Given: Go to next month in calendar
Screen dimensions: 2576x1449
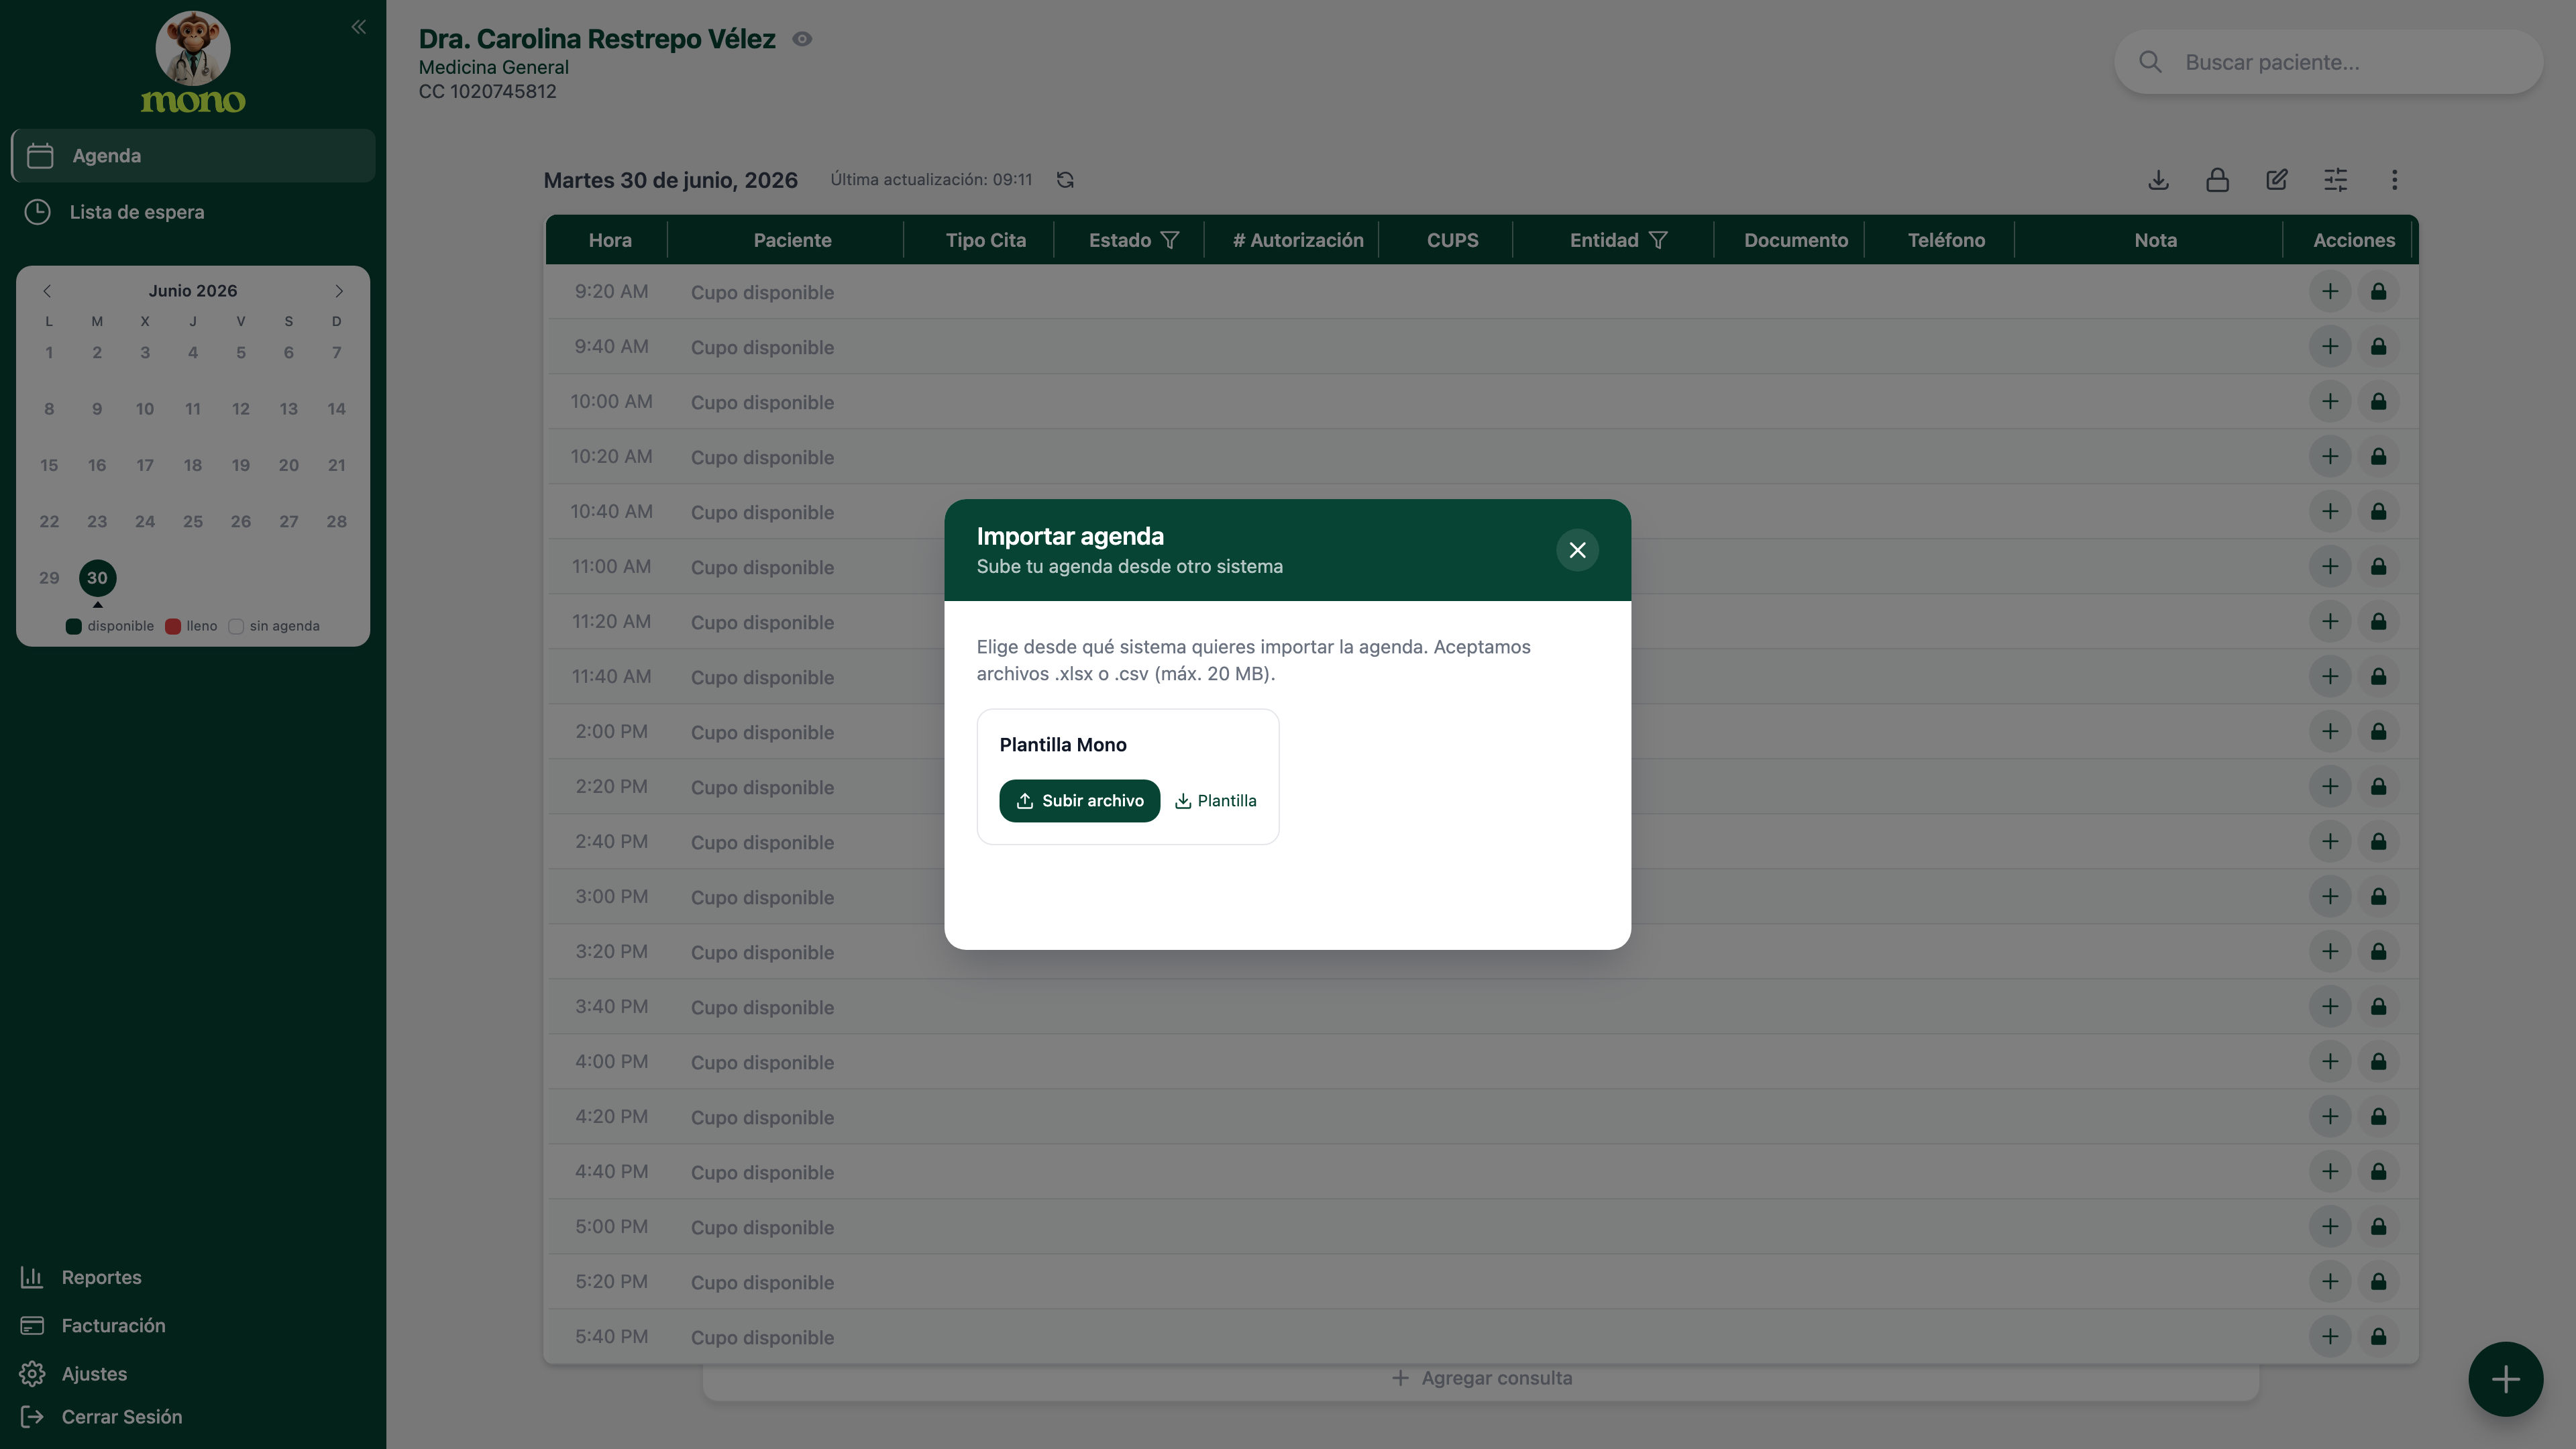Looking at the screenshot, I should 339,291.
